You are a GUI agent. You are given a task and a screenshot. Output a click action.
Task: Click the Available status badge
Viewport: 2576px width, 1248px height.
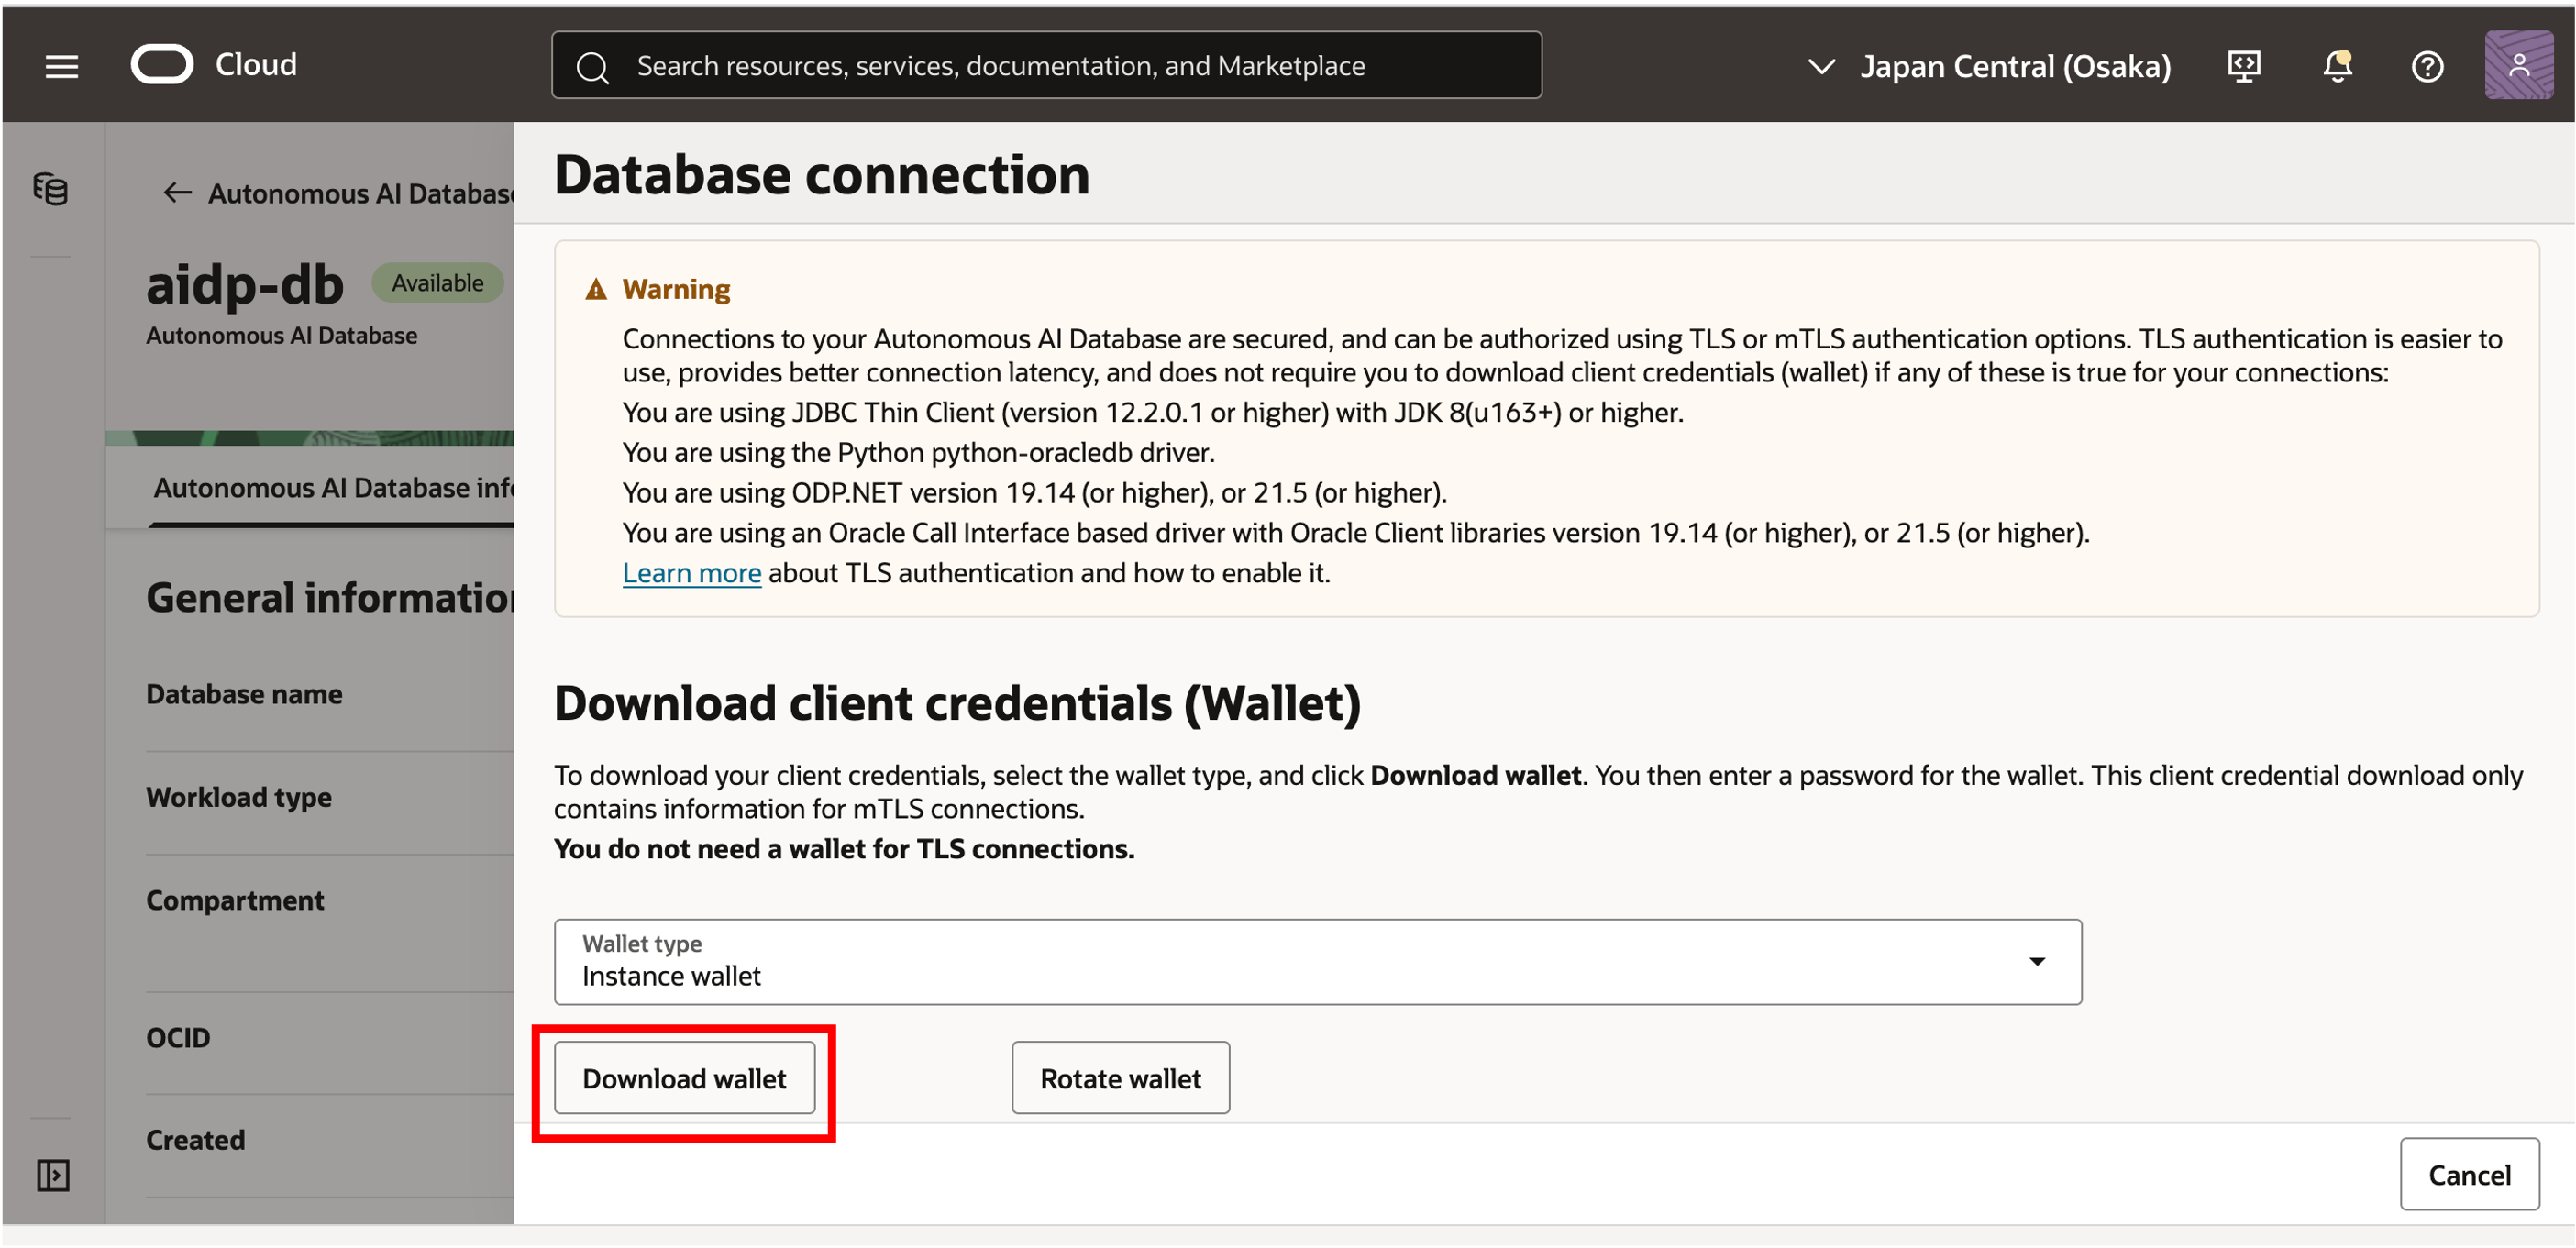coord(437,283)
